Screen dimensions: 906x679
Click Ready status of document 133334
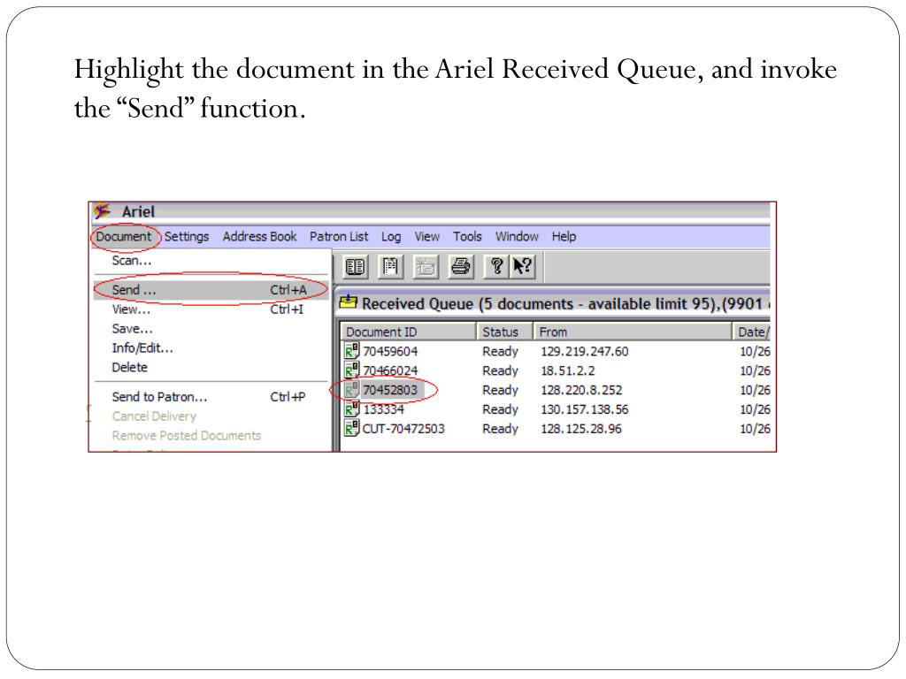pyautogui.click(x=501, y=410)
